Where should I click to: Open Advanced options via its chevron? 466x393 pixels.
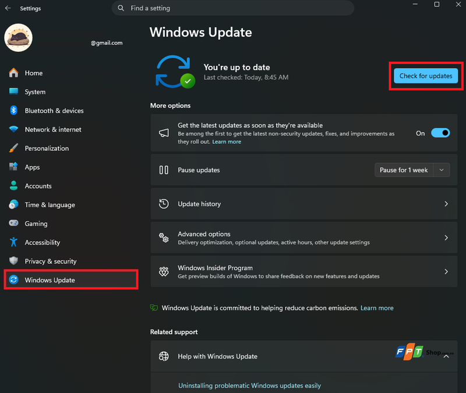click(x=446, y=238)
